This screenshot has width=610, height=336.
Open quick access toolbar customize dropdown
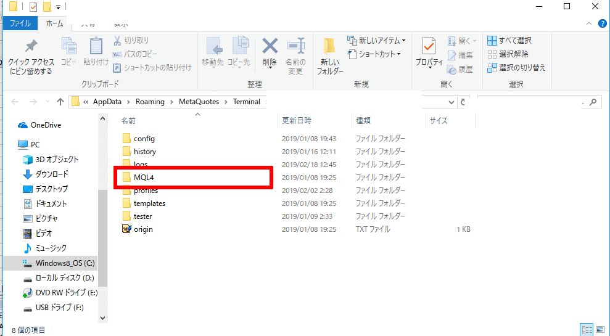(x=58, y=7)
